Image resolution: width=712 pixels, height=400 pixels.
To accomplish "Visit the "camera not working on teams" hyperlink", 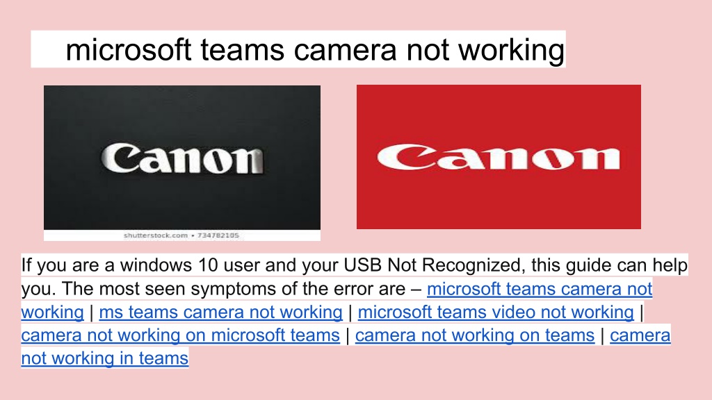I will click(x=474, y=335).
